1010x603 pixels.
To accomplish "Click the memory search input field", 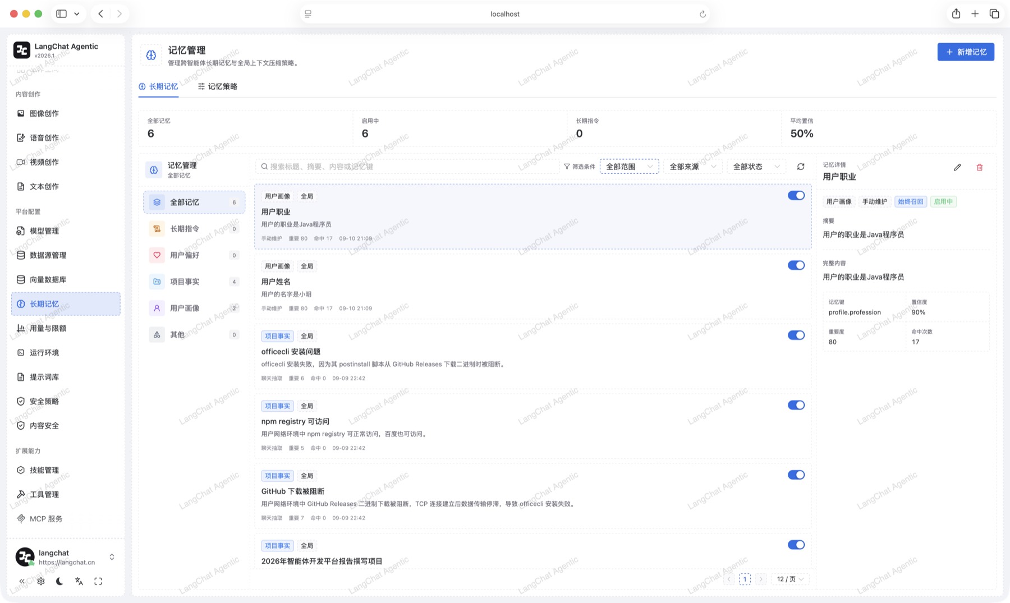I will coord(408,167).
